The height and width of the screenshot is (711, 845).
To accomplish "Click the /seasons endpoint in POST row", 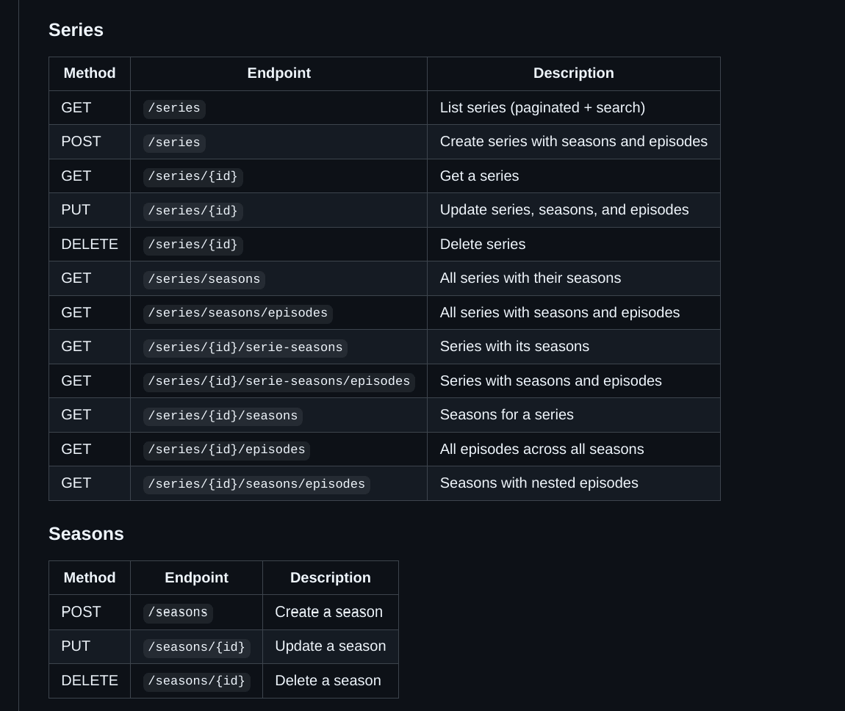I will pyautogui.click(x=178, y=613).
